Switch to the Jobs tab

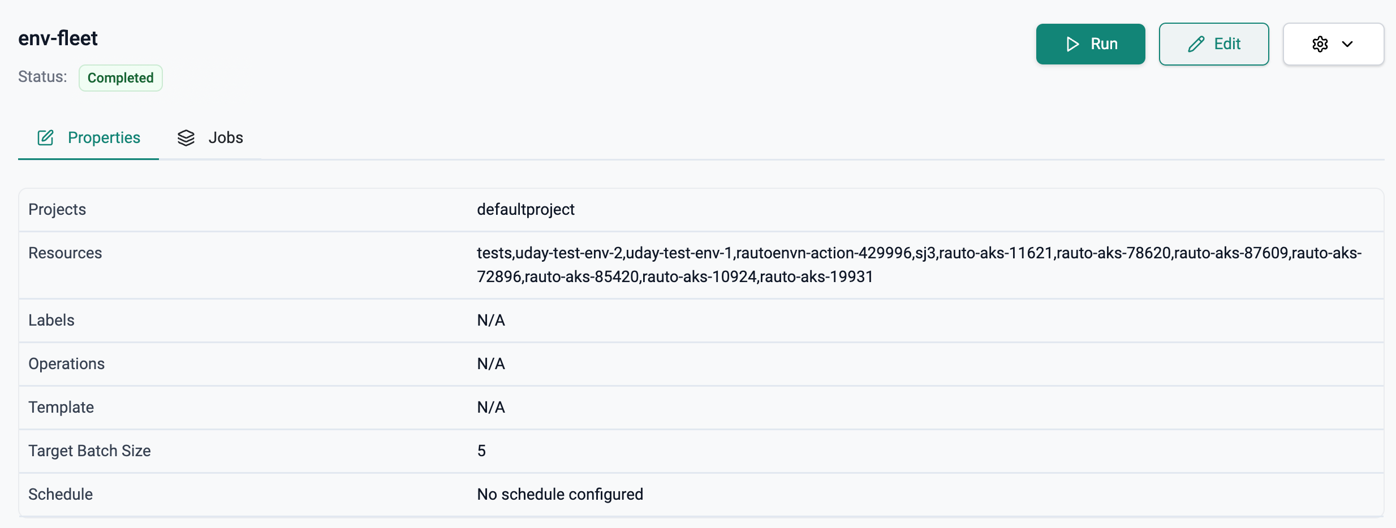(225, 137)
